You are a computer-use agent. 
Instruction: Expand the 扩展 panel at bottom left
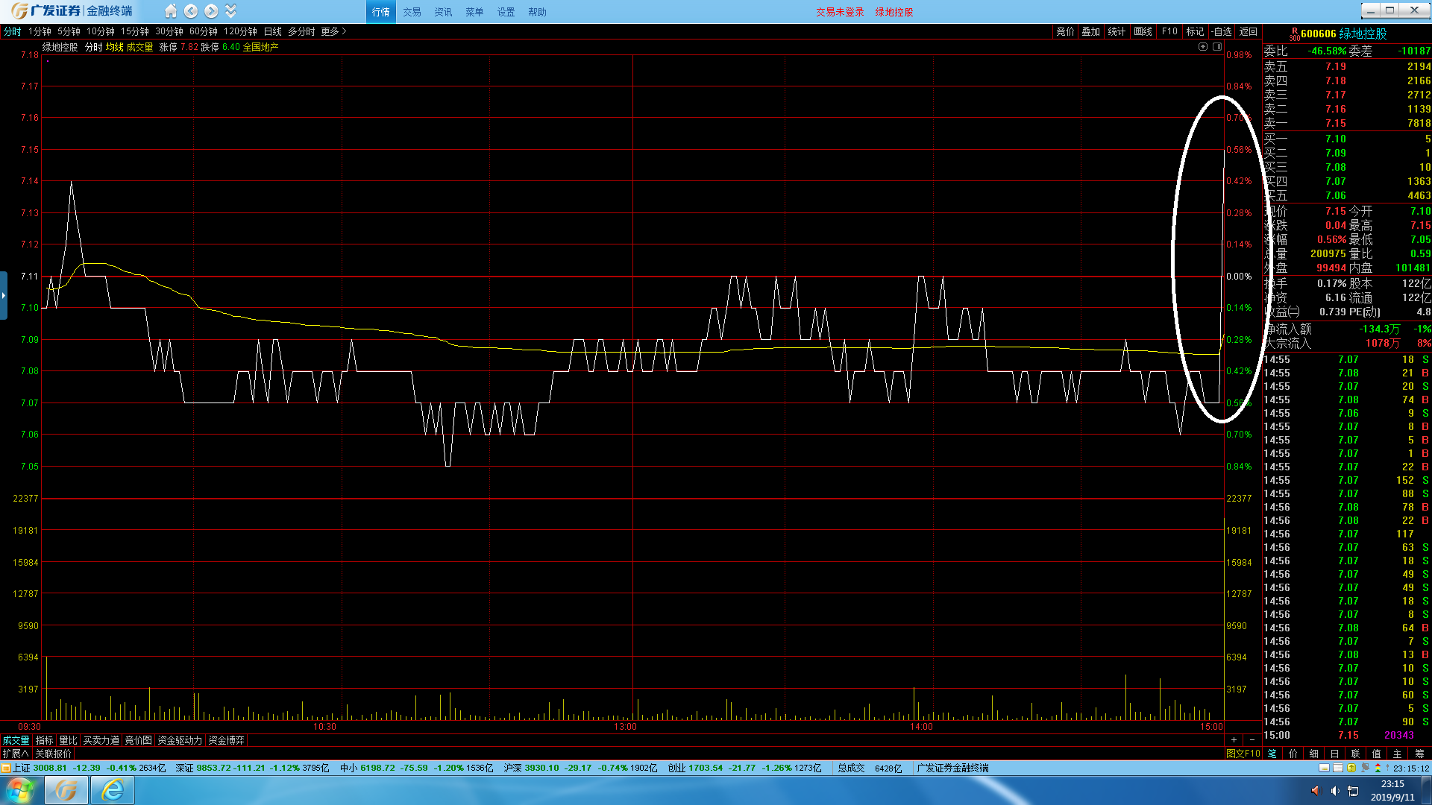pos(16,754)
